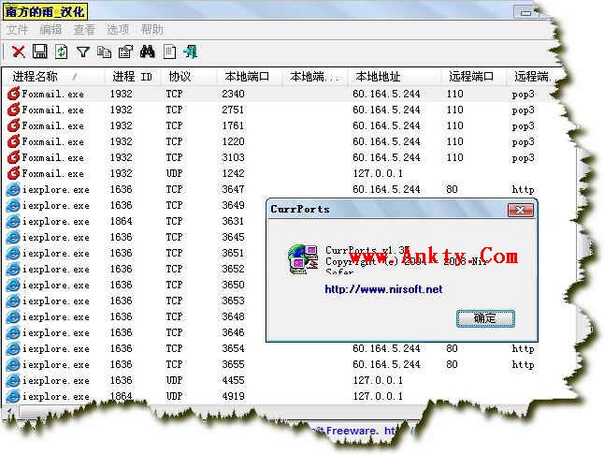The height and width of the screenshot is (455, 604).
Task: Click process ID 1864 in port 3631 row
Action: pyautogui.click(x=121, y=221)
